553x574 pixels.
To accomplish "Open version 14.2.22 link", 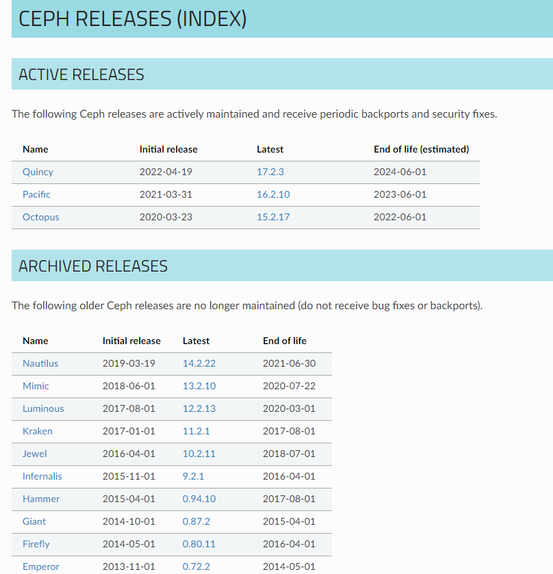I will 199,363.
